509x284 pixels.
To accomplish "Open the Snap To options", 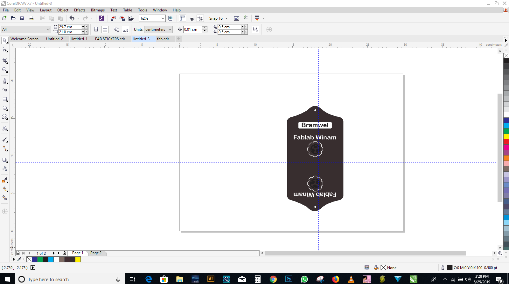I will (218, 18).
